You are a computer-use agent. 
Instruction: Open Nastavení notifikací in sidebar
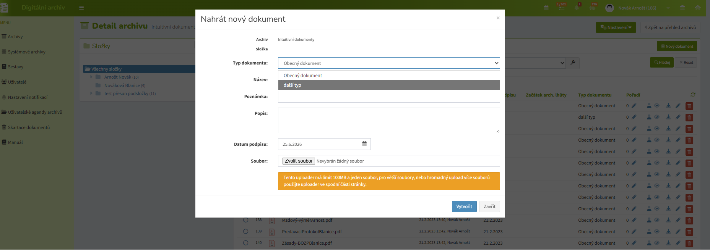[28, 97]
